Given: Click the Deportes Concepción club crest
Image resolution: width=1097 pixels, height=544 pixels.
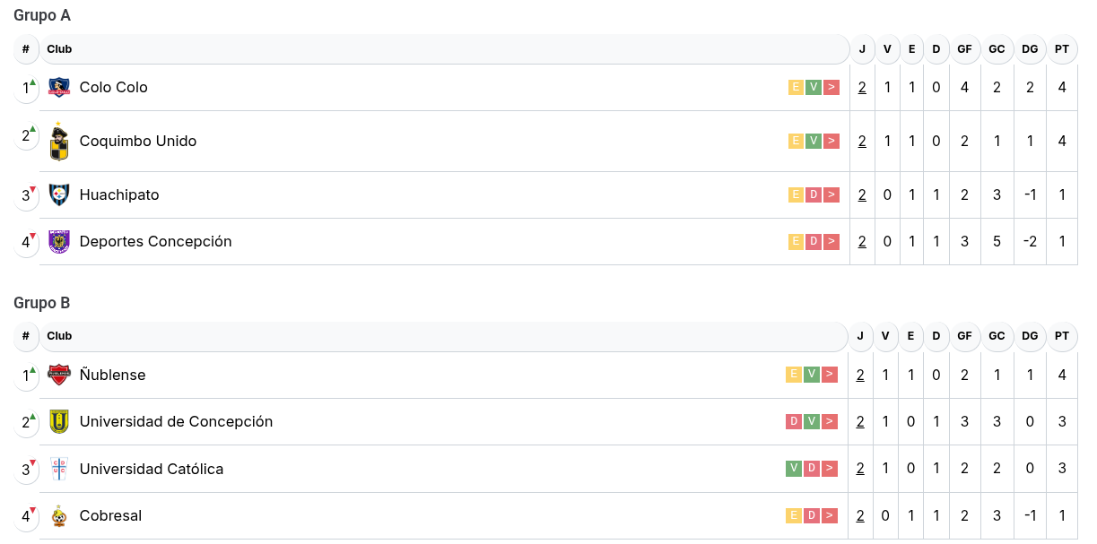Looking at the screenshot, I should (x=59, y=241).
